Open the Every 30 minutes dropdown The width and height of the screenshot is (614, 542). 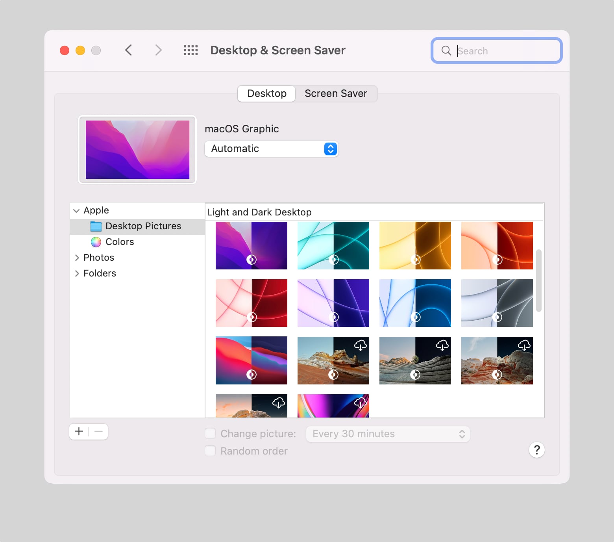[x=388, y=434]
